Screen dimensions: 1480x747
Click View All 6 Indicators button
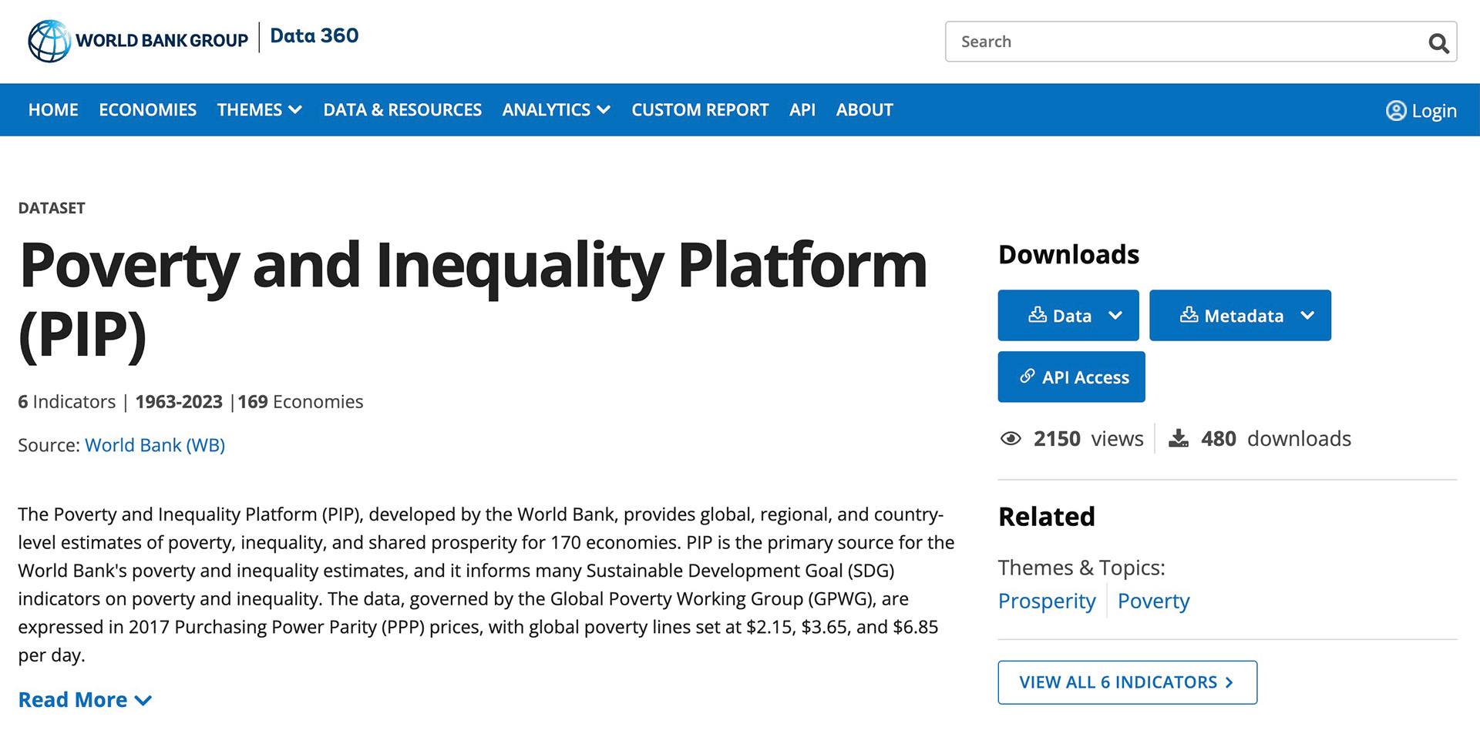tap(1128, 682)
